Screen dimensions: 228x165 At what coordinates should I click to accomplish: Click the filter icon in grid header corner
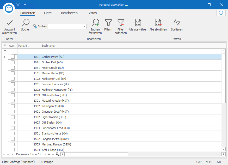point(5,46)
